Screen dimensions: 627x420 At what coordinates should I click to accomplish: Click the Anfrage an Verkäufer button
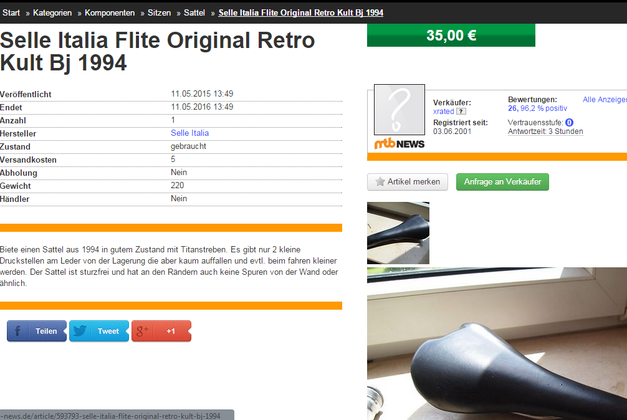point(502,182)
